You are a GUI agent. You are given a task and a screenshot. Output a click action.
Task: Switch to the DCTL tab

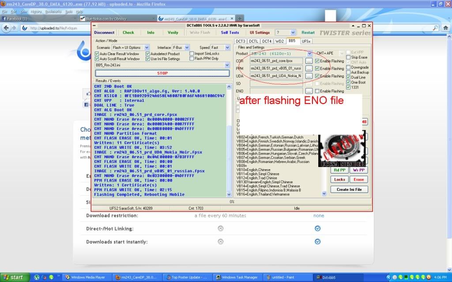tap(253, 41)
